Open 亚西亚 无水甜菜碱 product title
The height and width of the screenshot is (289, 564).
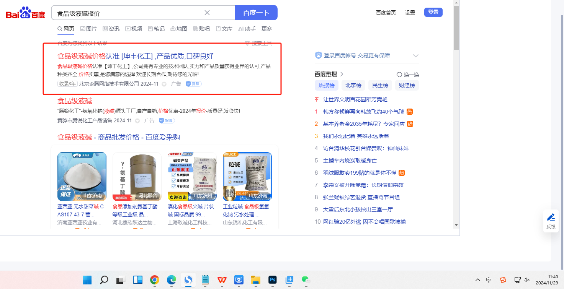[x=80, y=210]
